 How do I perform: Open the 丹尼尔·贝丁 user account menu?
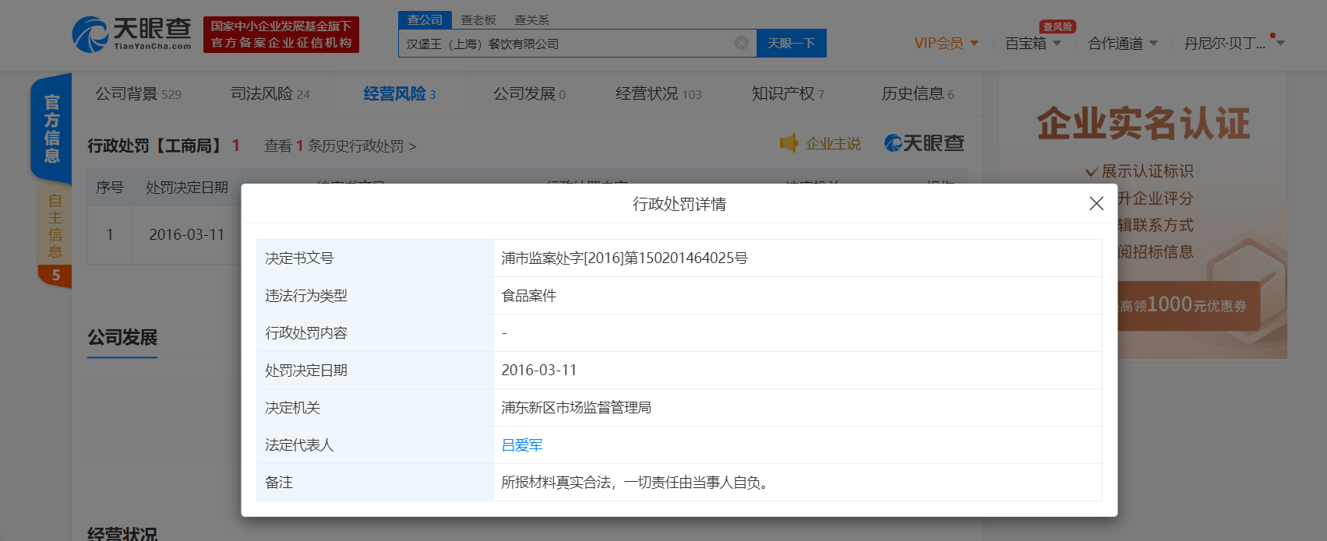tap(1234, 44)
